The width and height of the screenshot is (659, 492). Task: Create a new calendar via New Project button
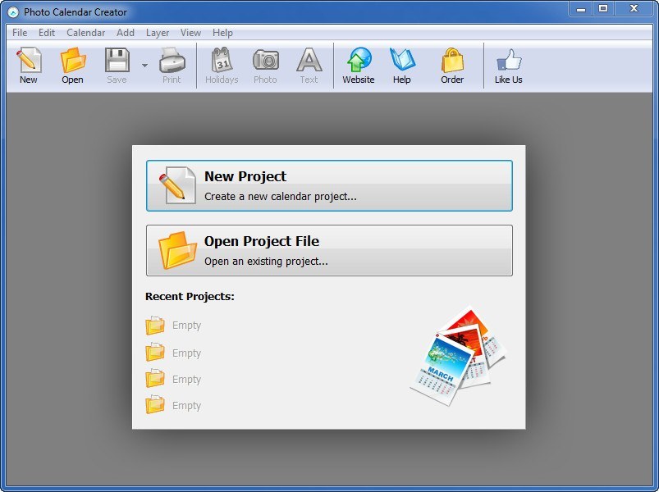pyautogui.click(x=330, y=185)
